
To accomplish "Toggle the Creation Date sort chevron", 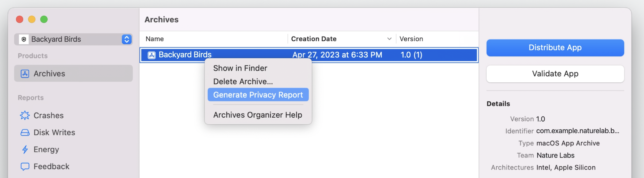I will tap(389, 39).
